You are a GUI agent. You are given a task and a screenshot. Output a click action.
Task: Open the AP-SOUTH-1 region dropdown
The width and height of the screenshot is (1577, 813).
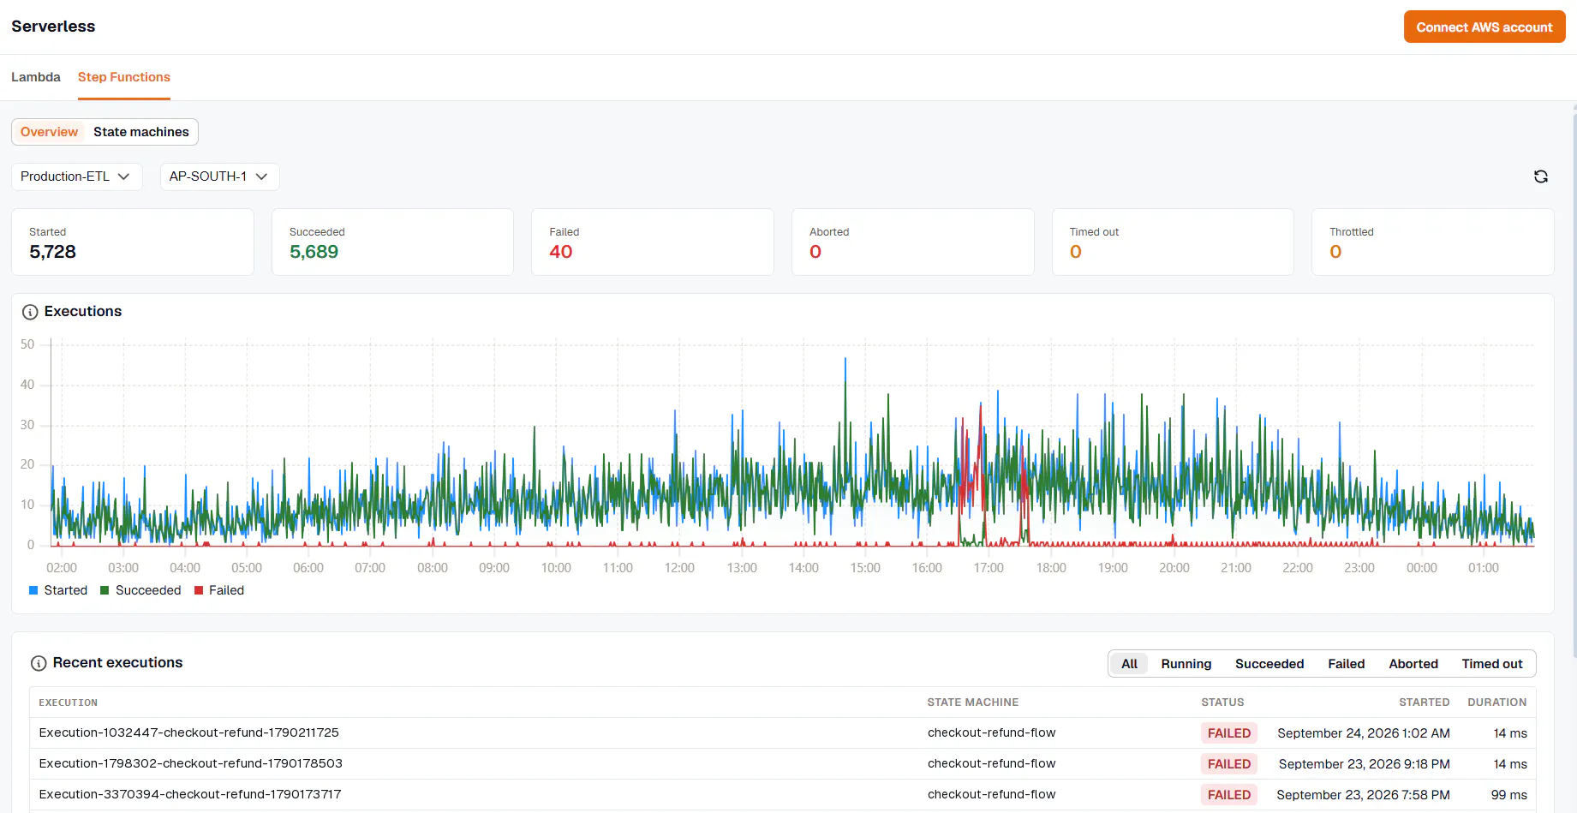(219, 176)
